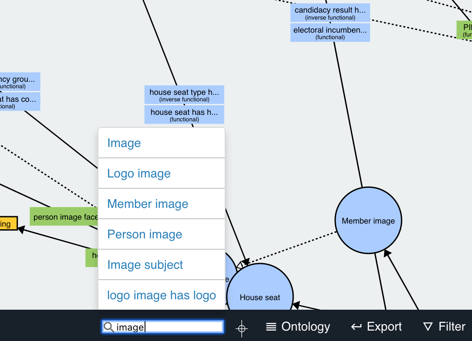The height and width of the screenshot is (341, 472).
Task: Select "Image" from the search suggestions
Action: click(124, 143)
